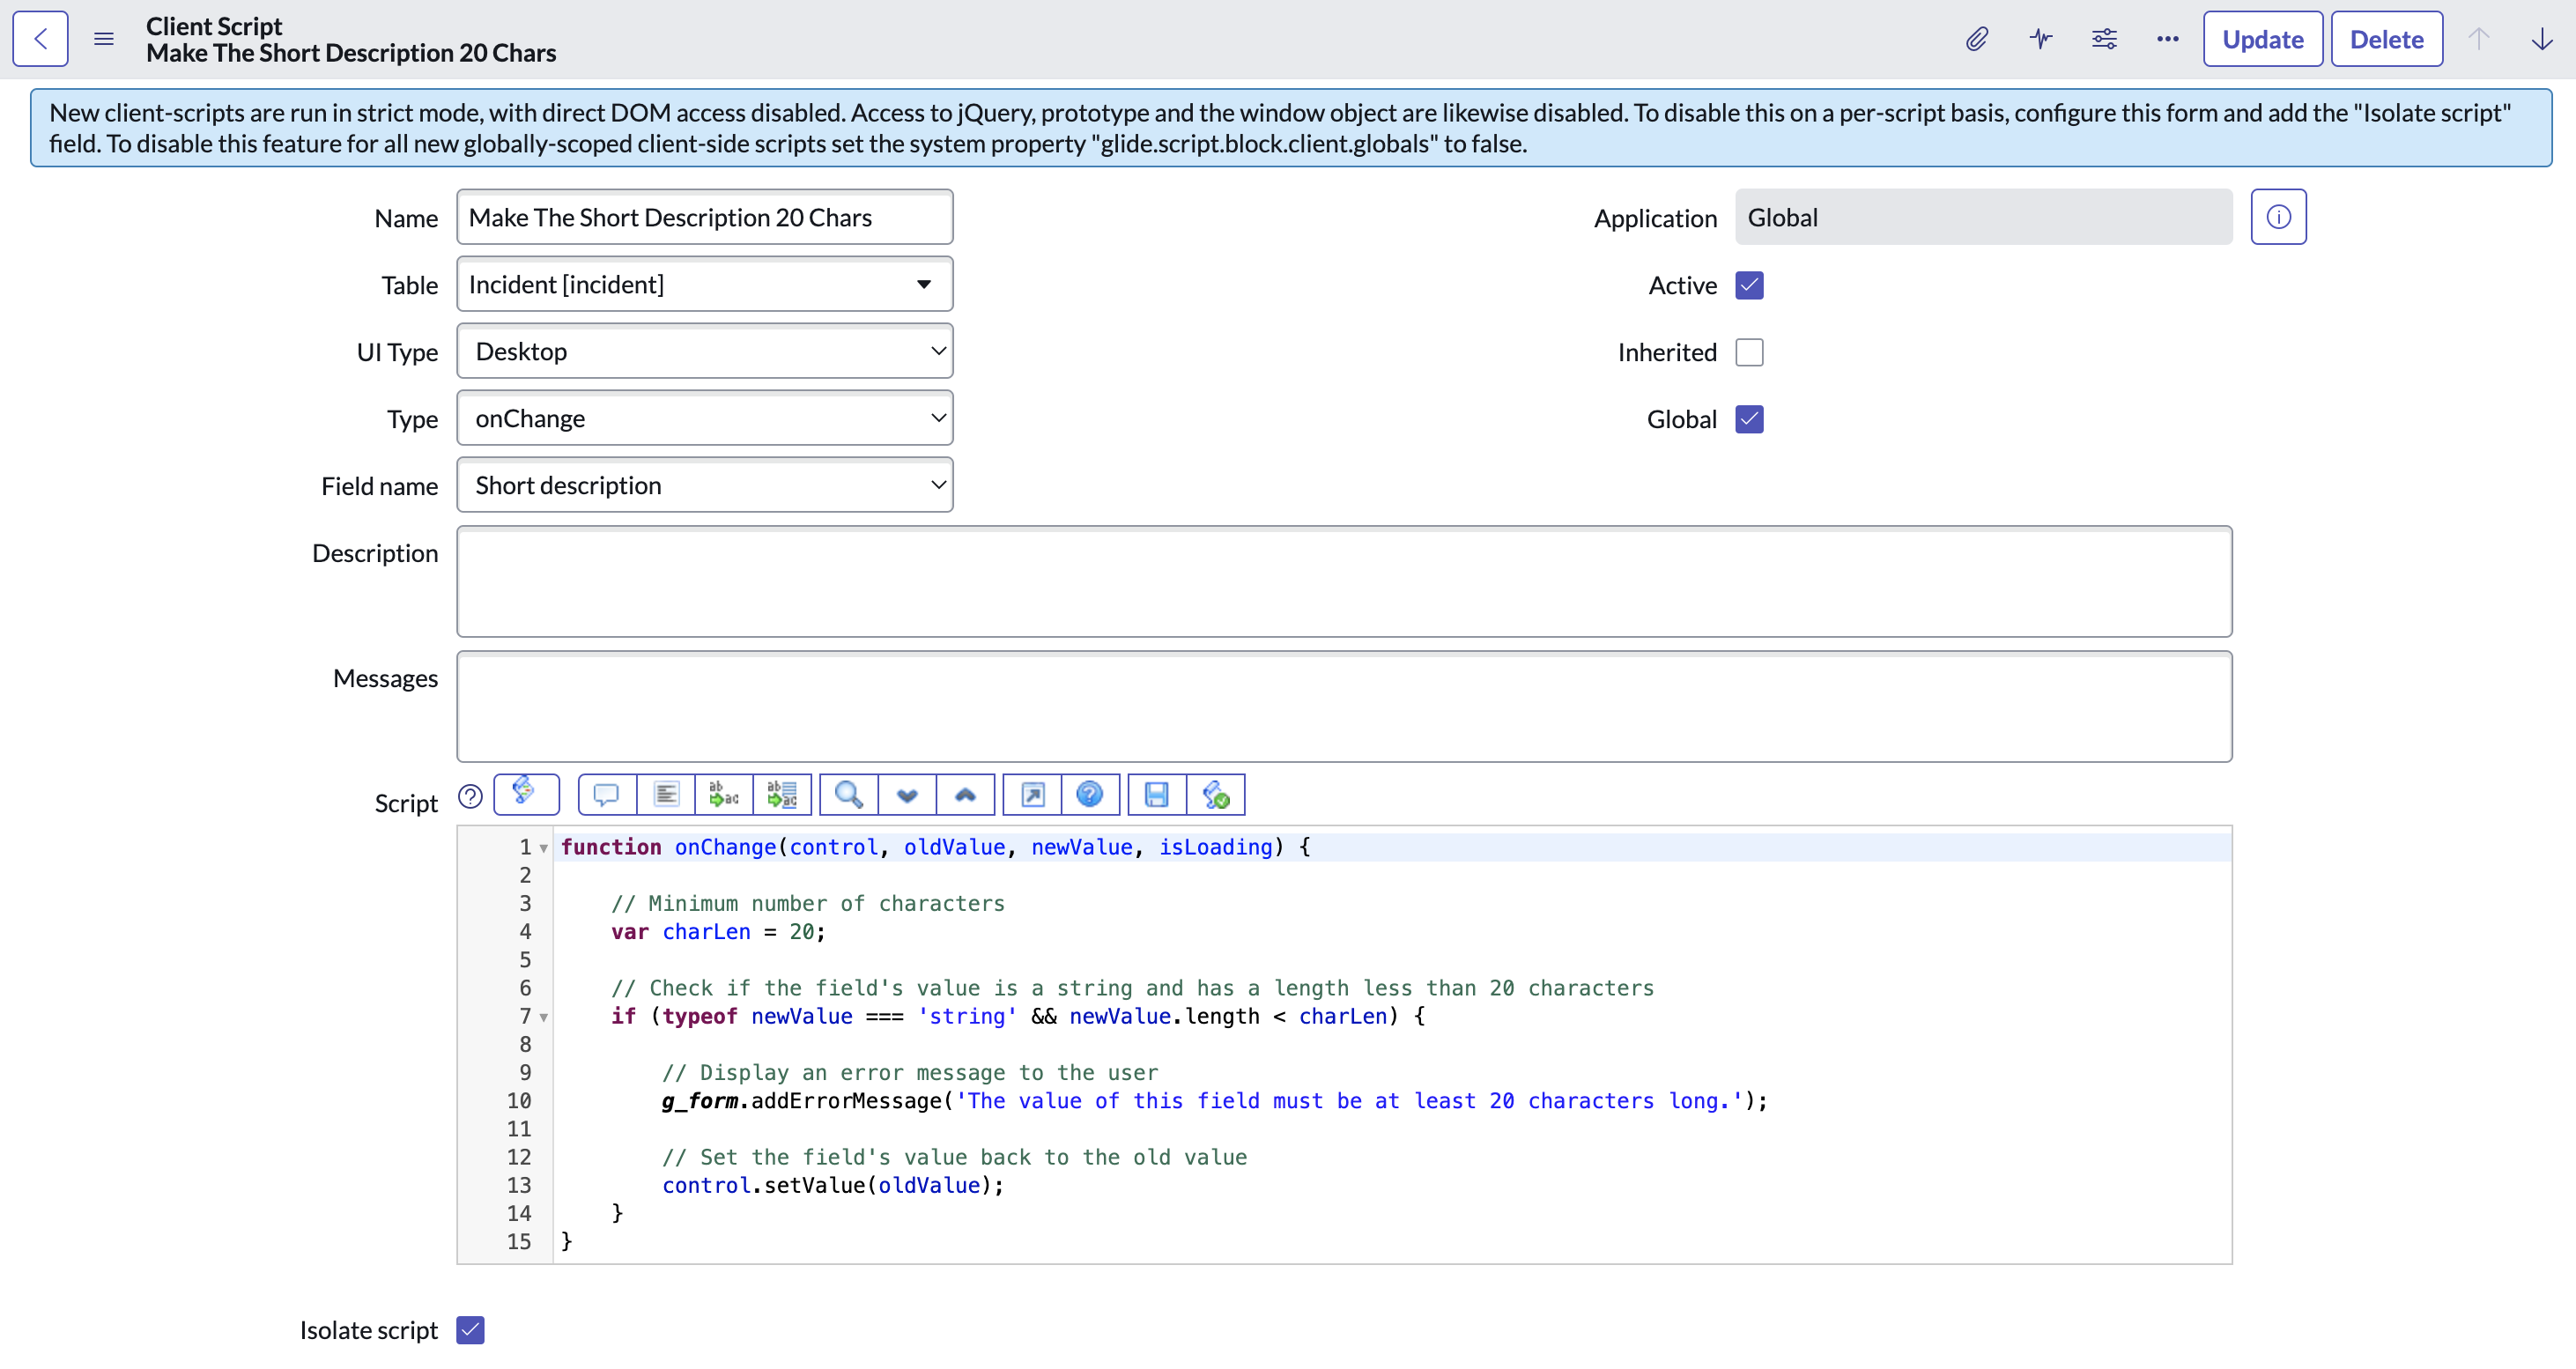2576x1369 pixels.
Task: Click the Format Code toolbar icon
Action: [666, 795]
